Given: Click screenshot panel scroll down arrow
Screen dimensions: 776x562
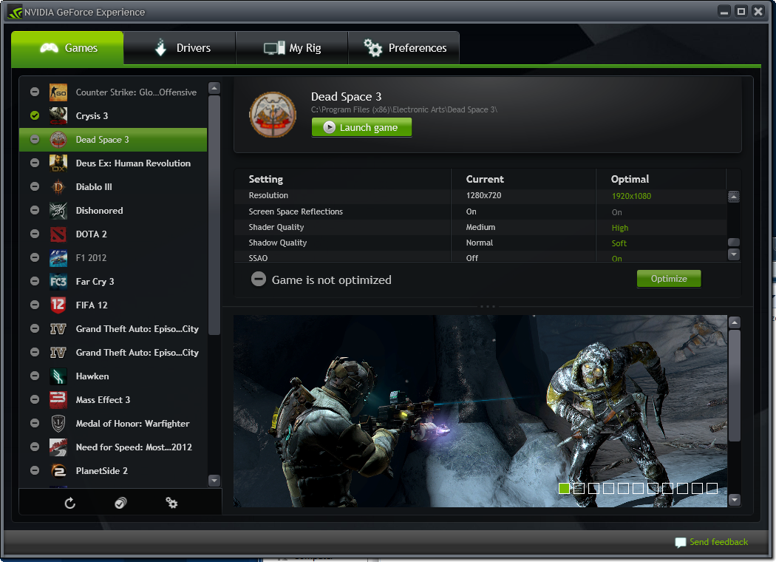Looking at the screenshot, I should [x=735, y=500].
